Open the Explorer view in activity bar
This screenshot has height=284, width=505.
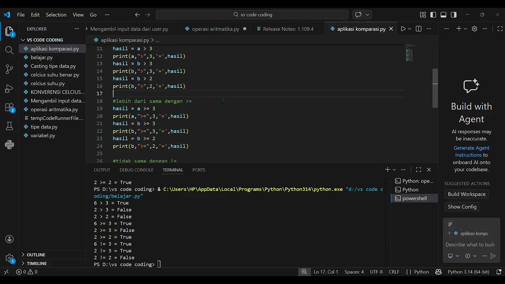[9, 31]
